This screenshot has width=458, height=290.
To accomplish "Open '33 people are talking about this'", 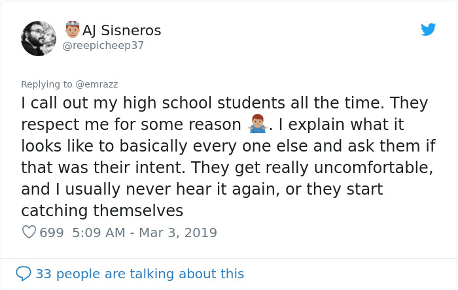I will tap(139, 274).
